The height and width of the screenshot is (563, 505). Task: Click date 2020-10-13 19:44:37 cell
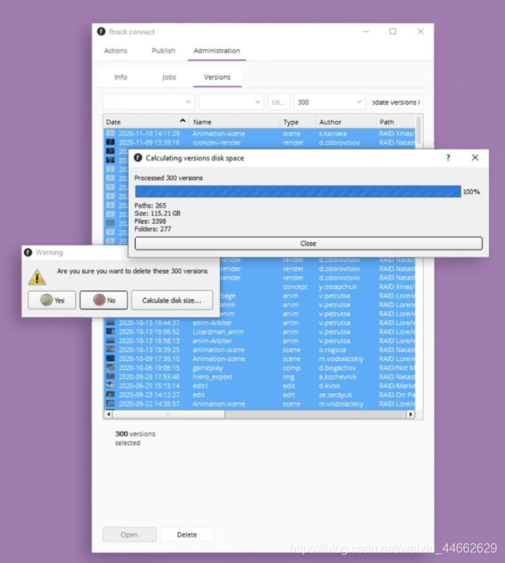(149, 322)
